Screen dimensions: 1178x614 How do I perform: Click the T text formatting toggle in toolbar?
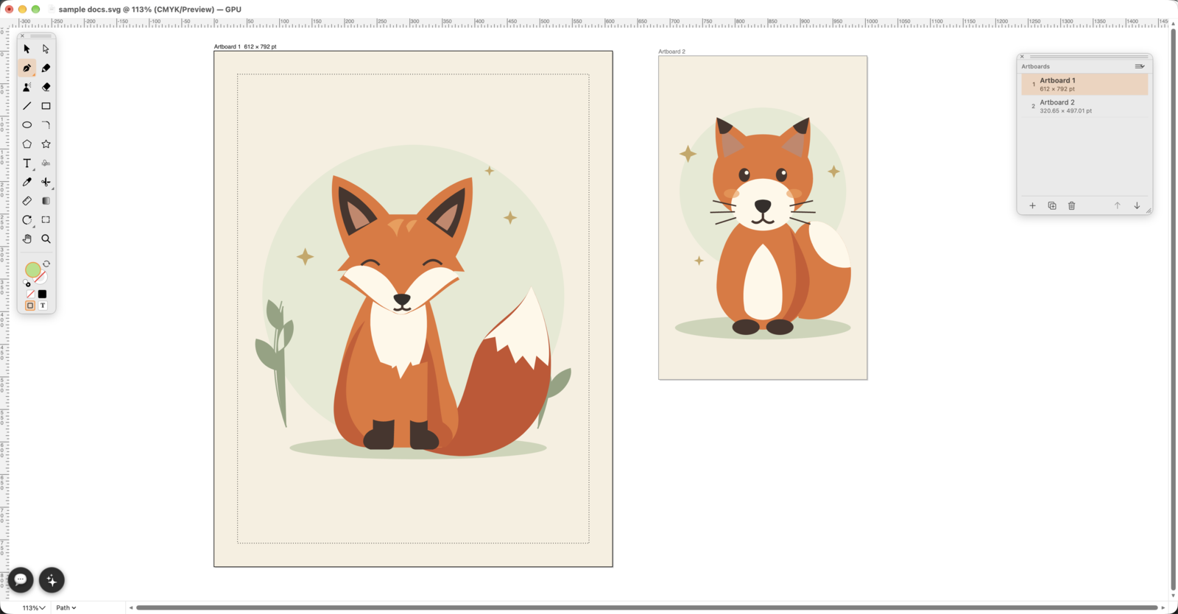point(43,306)
